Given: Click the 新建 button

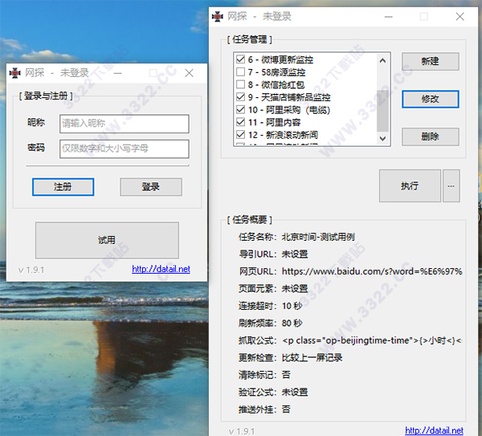Looking at the screenshot, I should click(x=431, y=61).
